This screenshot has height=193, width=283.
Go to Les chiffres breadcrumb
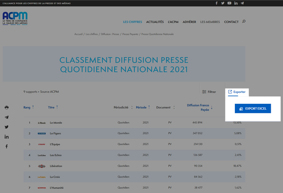(x=92, y=34)
